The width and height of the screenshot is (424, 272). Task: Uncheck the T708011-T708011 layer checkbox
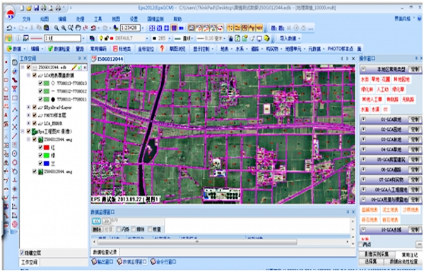pos(40,99)
